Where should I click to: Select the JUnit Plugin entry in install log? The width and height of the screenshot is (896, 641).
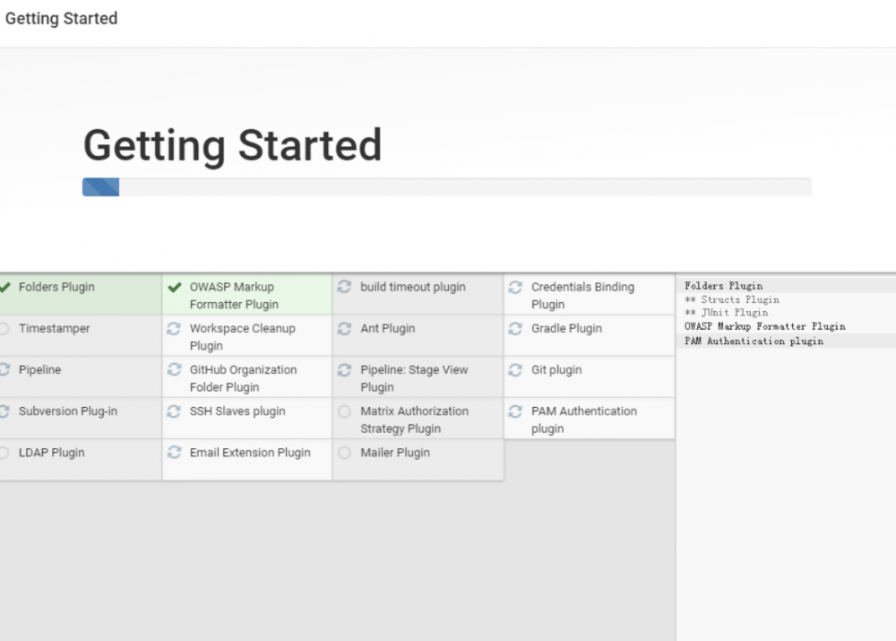pyautogui.click(x=726, y=313)
